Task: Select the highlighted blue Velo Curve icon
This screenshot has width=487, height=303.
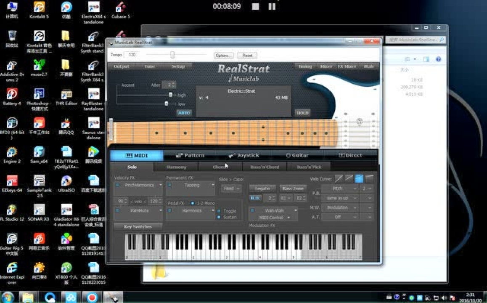Action: point(359,178)
